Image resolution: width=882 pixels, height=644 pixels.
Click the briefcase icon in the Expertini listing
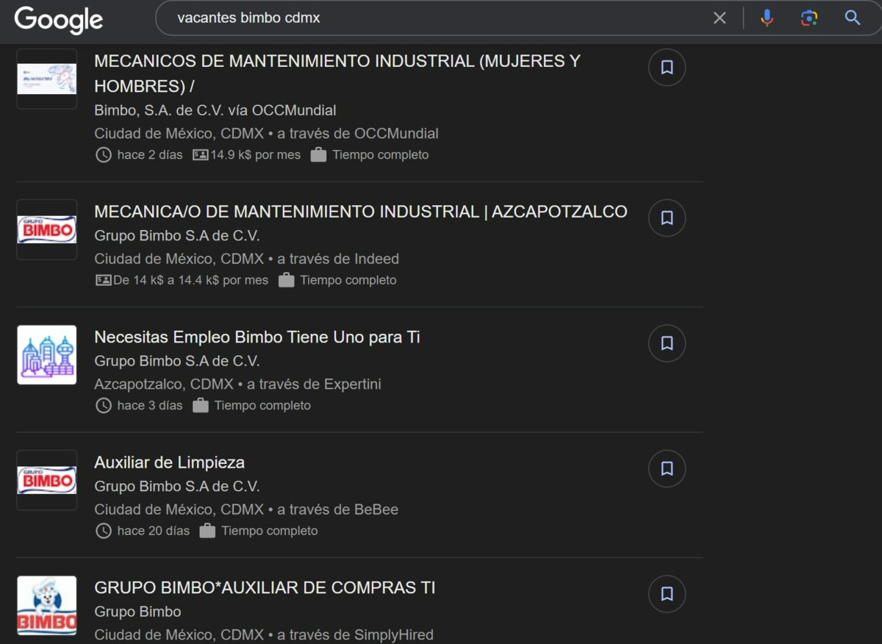click(x=200, y=405)
